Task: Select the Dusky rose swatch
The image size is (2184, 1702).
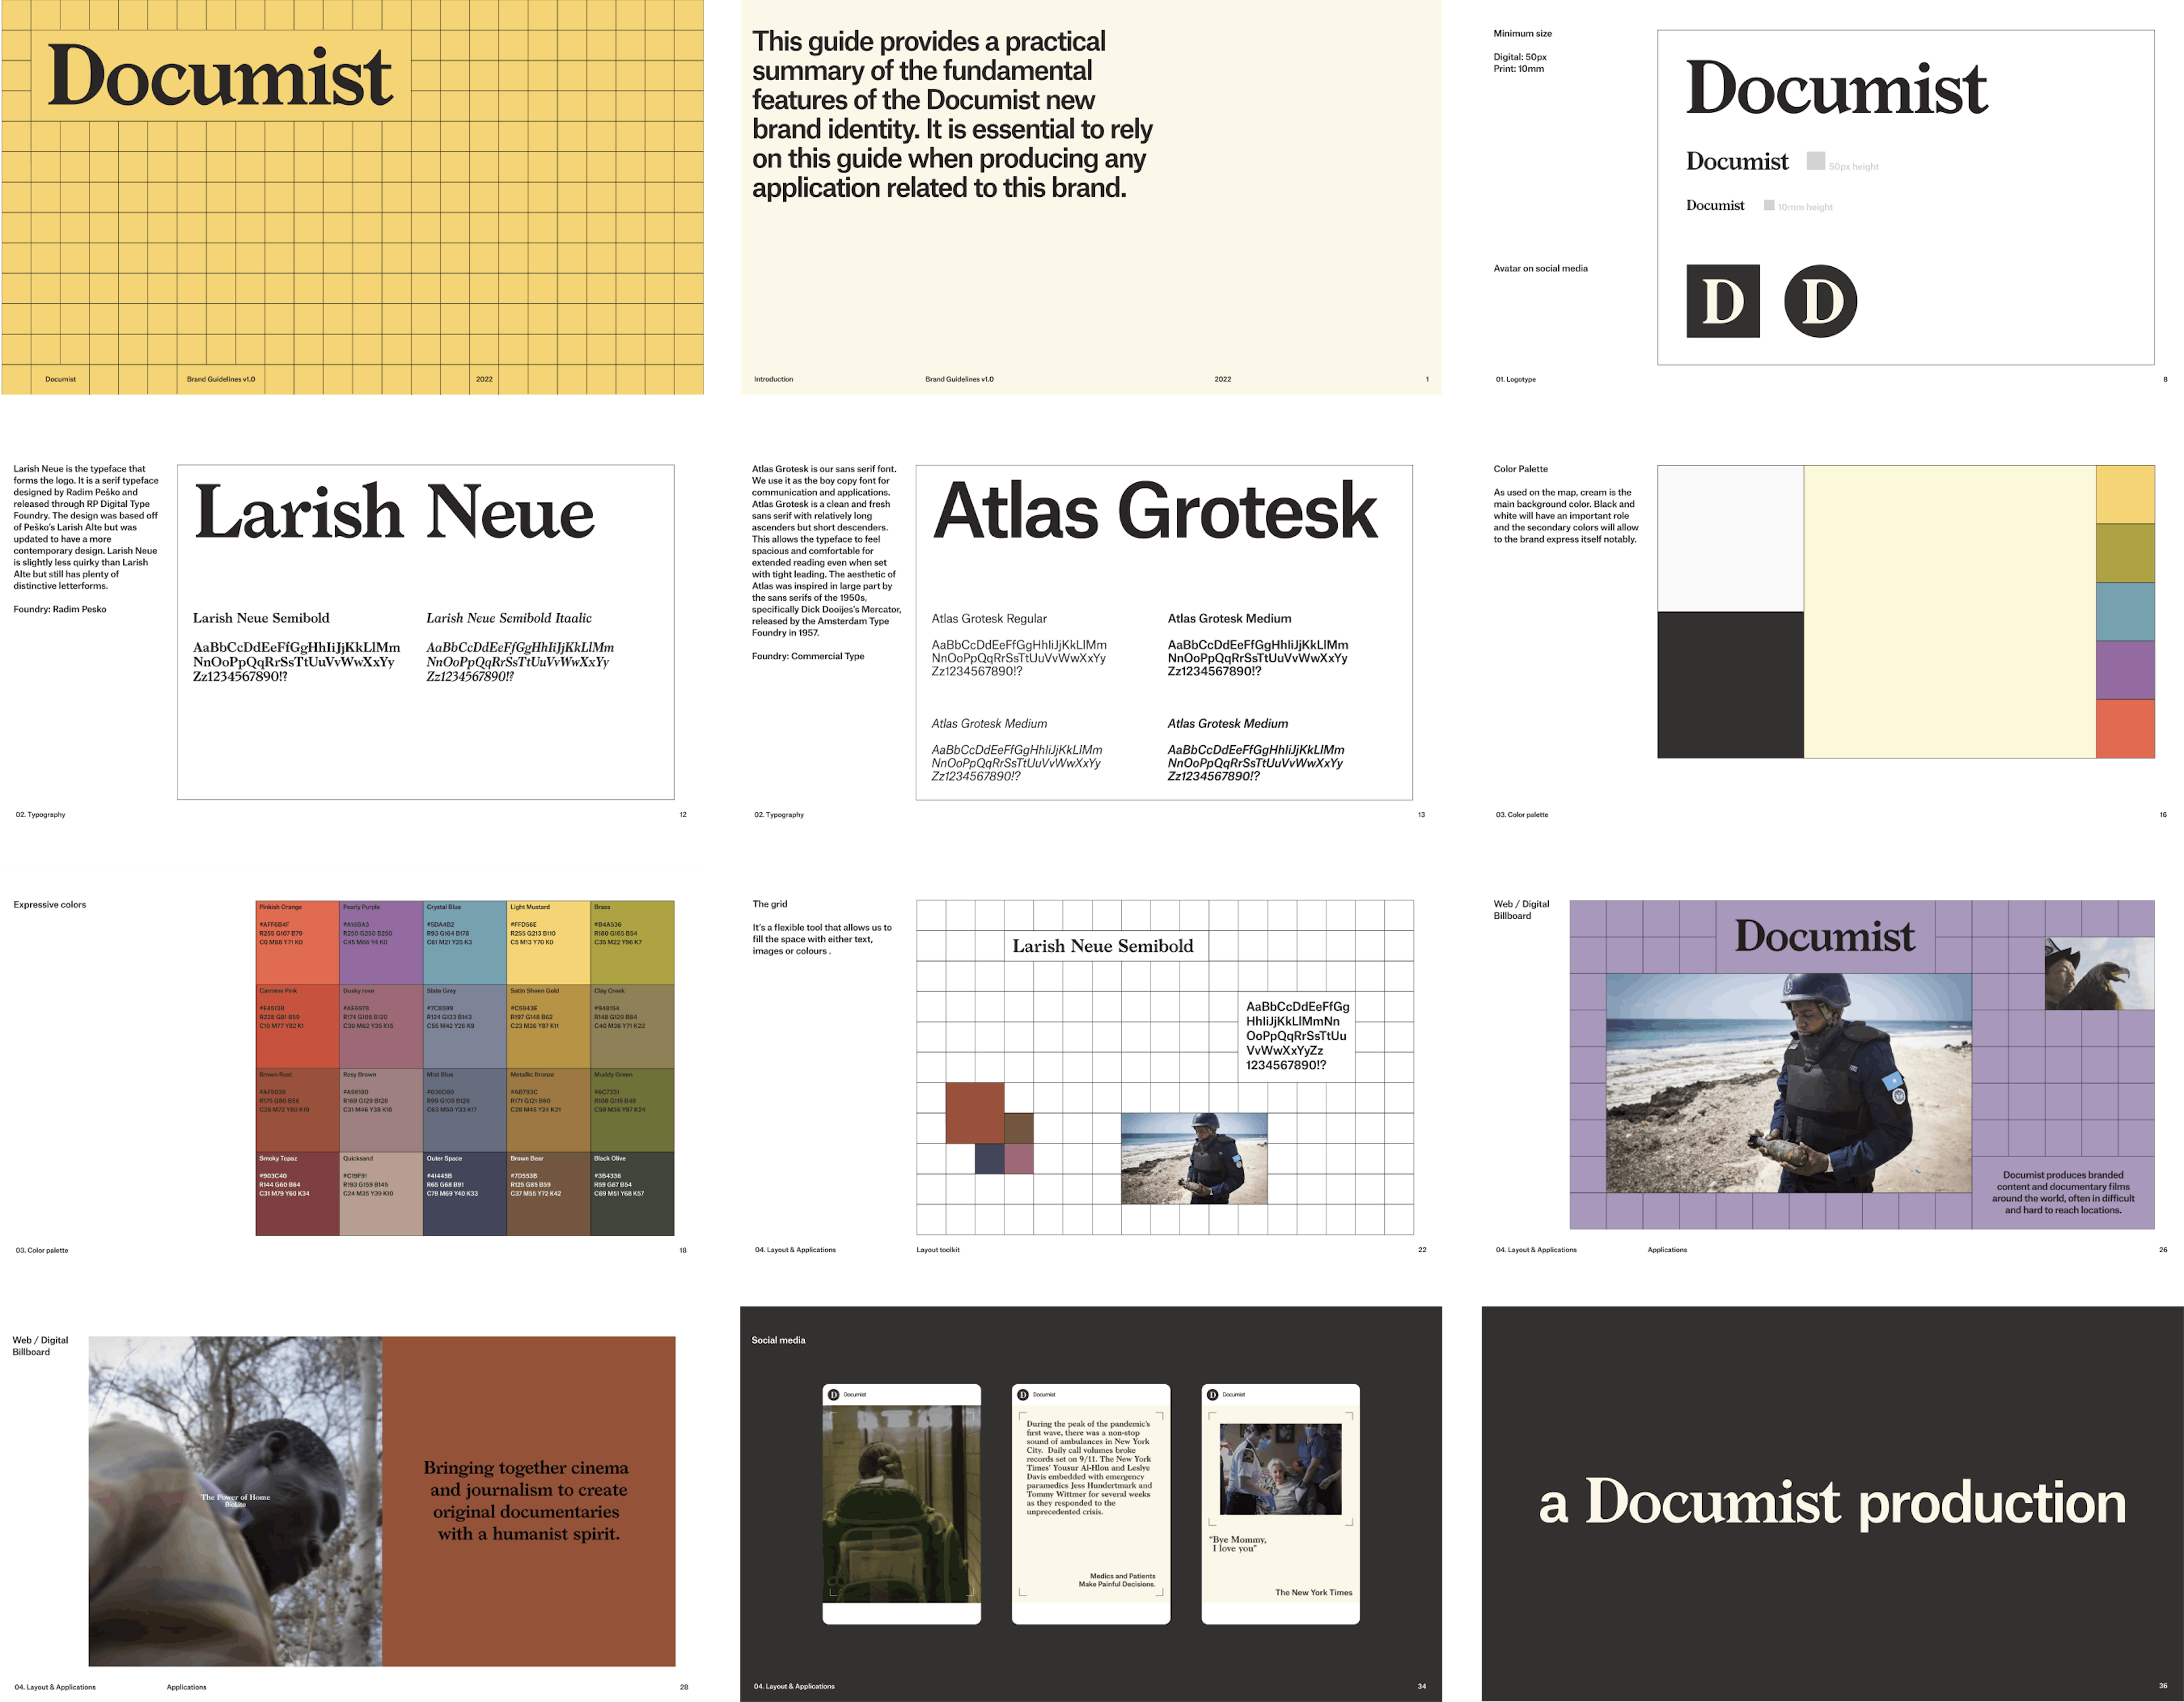Action: point(381,1026)
